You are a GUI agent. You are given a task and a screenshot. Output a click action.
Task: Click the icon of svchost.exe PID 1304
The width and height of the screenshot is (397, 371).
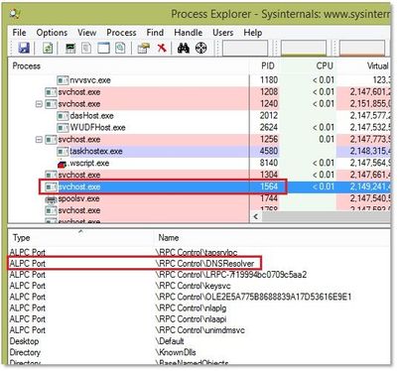pos(51,176)
